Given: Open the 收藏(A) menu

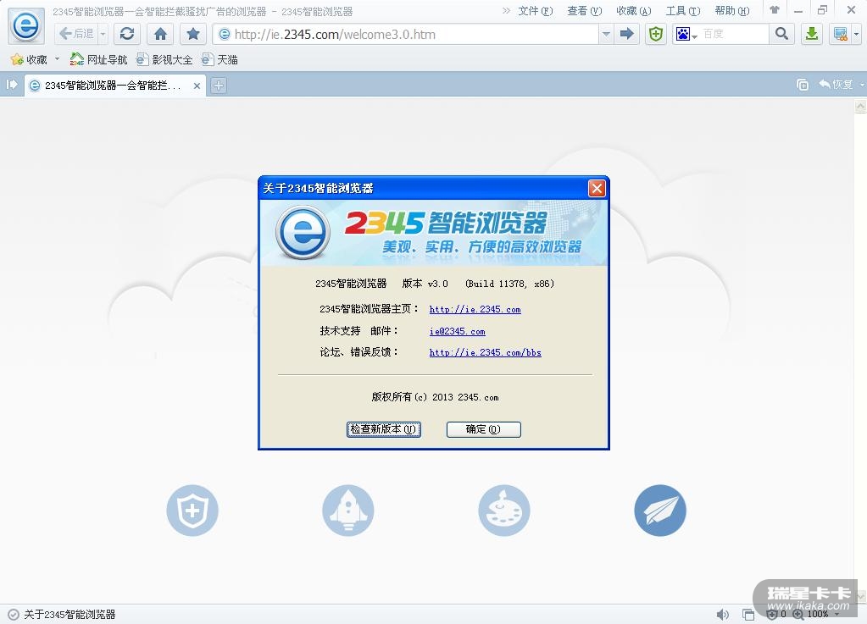Looking at the screenshot, I should pyautogui.click(x=634, y=11).
